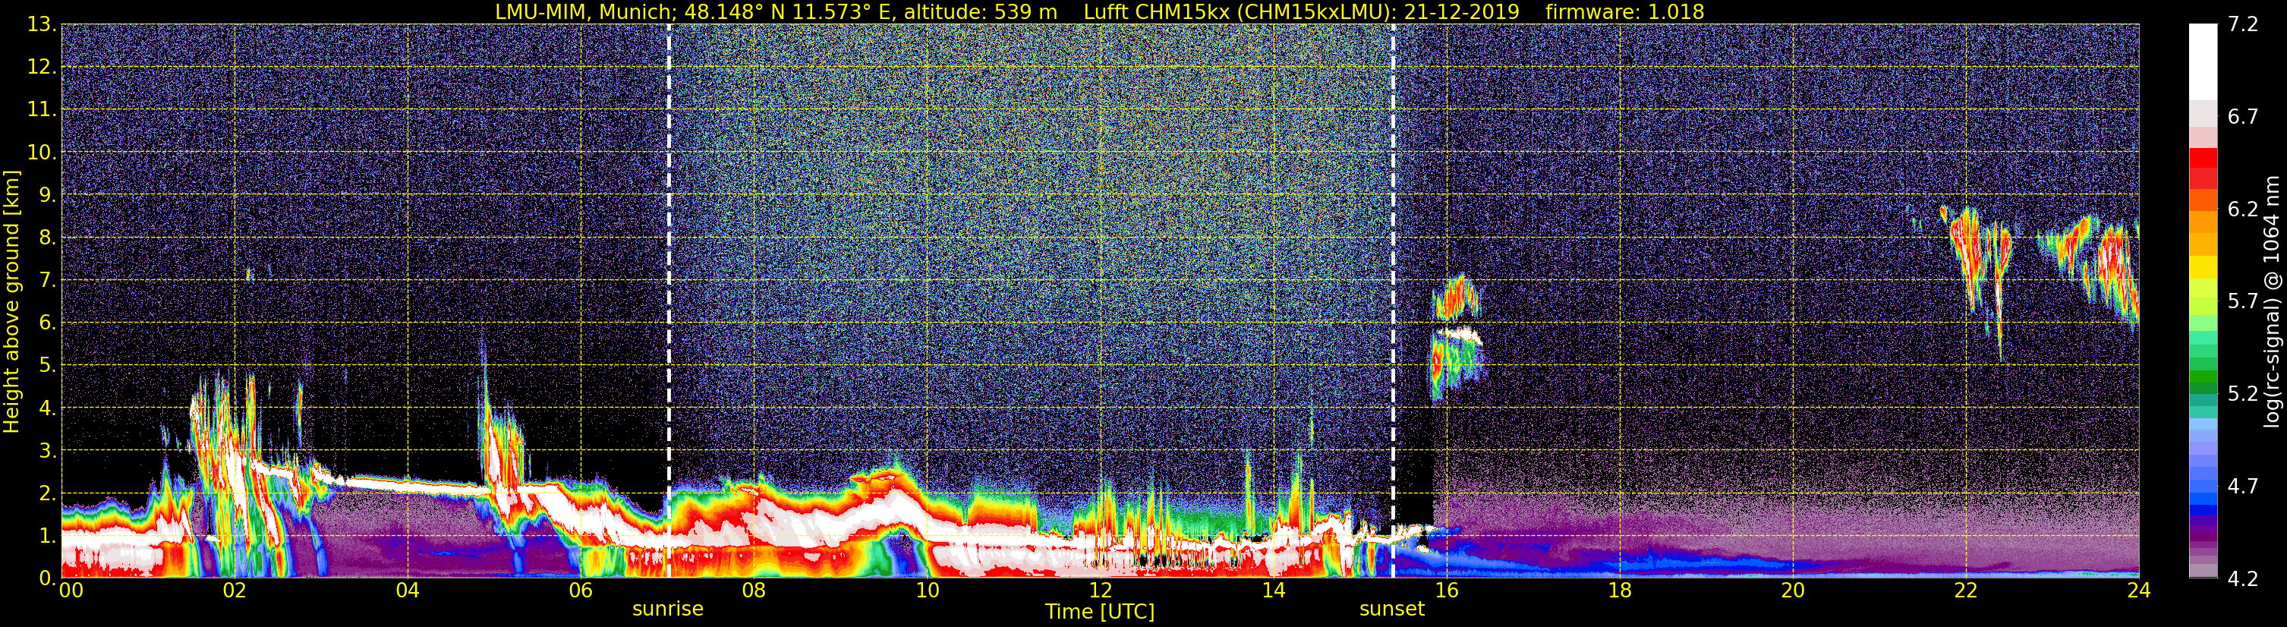The height and width of the screenshot is (627, 2287).
Task: Click time-axis tick label '20'
Action: pyautogui.click(x=1793, y=591)
